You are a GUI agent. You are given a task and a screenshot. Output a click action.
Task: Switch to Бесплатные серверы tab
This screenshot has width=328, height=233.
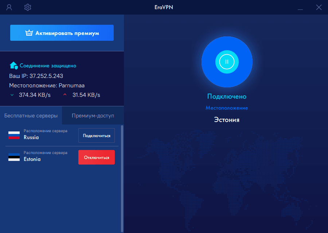click(x=31, y=115)
